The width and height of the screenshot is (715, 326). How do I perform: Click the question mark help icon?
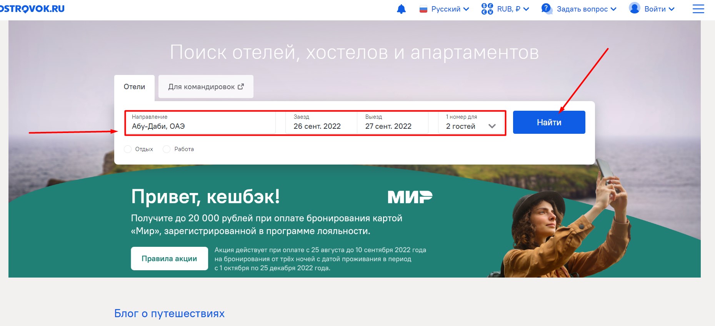click(x=546, y=8)
